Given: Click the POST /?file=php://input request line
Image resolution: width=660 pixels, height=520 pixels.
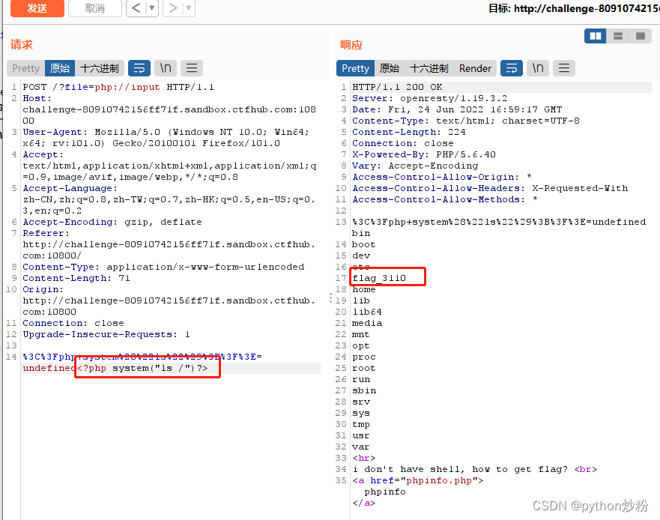Looking at the screenshot, I should 118,87.
